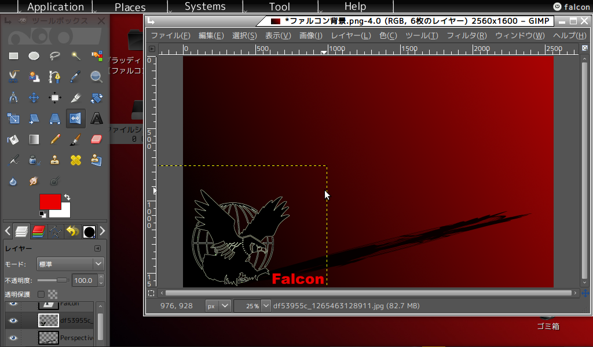Select the Airbrush tool
This screenshot has width=593, height=347.
point(13,160)
